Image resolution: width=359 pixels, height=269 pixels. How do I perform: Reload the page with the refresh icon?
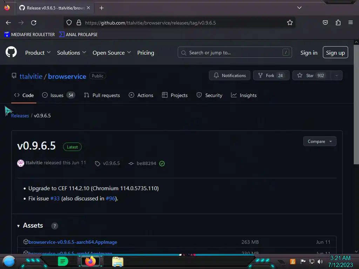pyautogui.click(x=34, y=23)
